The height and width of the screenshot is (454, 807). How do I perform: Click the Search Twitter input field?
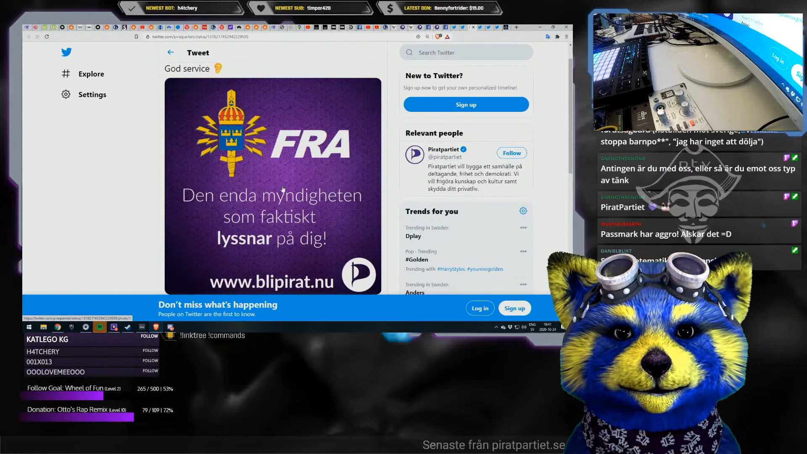(x=466, y=53)
